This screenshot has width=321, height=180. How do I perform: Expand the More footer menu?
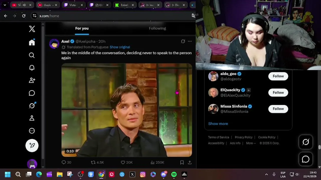pyautogui.click(x=251, y=143)
